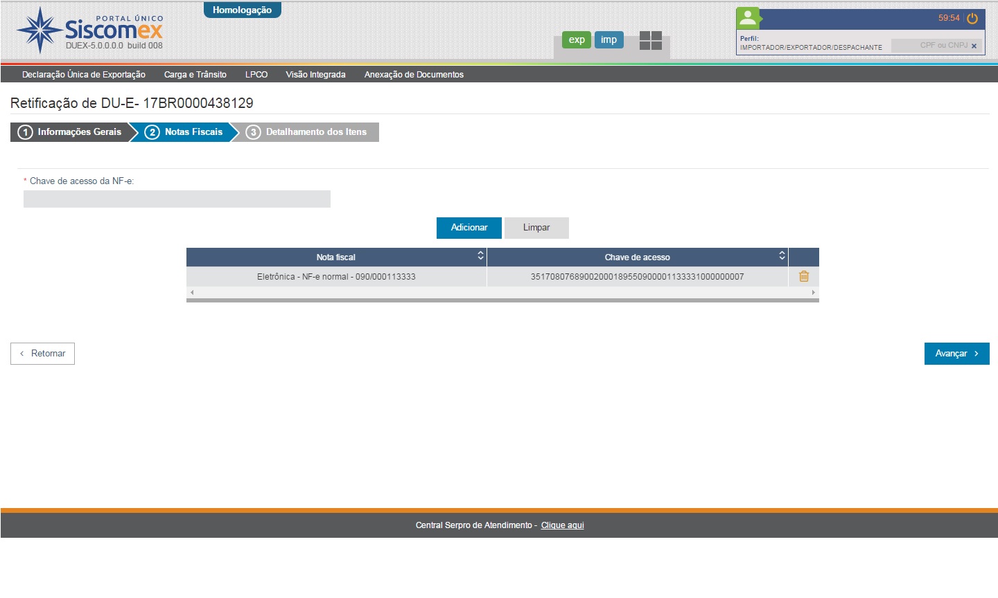Click the Adicionar button
This screenshot has width=998, height=598.
[469, 228]
